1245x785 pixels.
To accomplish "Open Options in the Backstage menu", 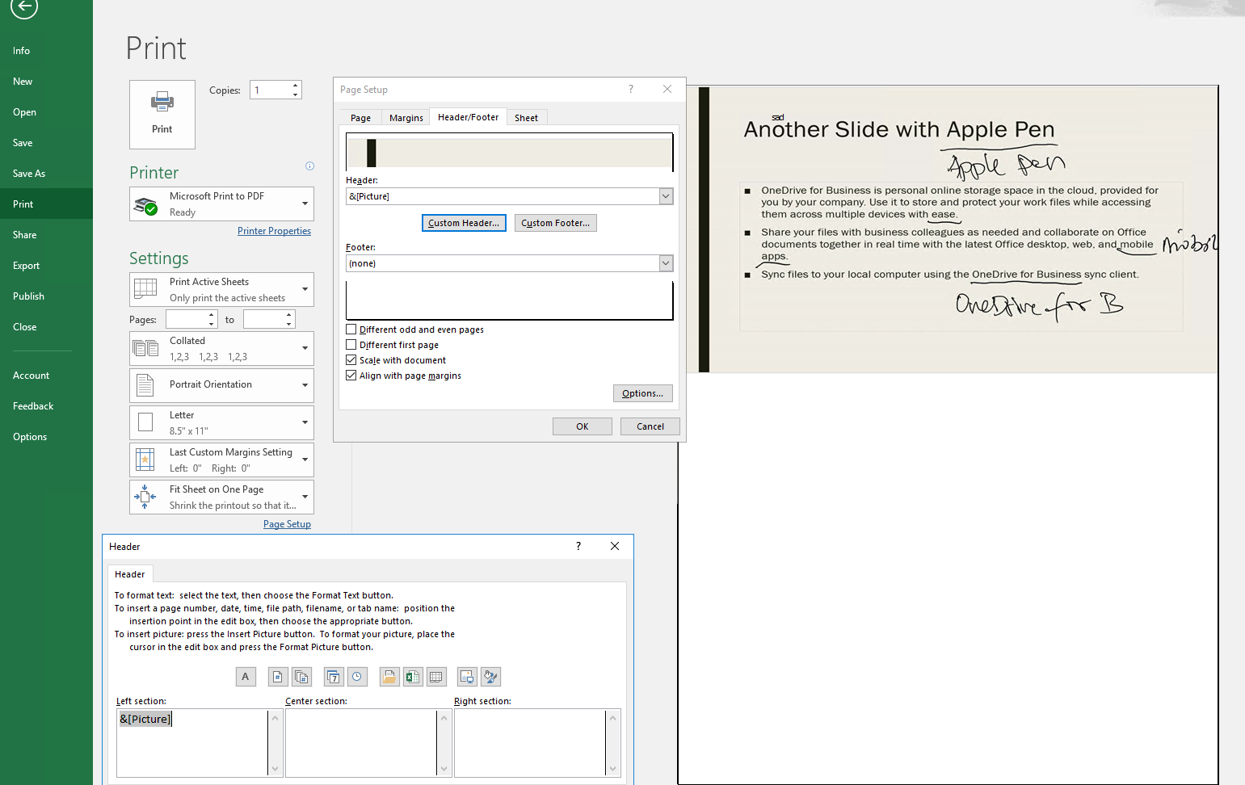I will 46,437.
